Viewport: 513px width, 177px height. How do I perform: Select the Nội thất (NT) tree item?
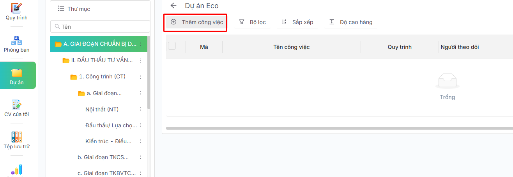click(102, 109)
